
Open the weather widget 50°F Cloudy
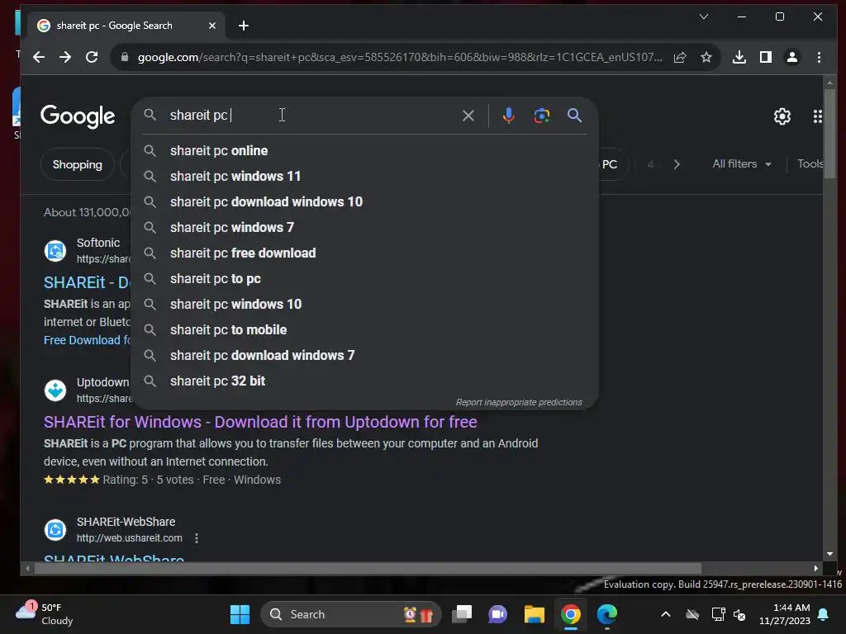(45, 614)
